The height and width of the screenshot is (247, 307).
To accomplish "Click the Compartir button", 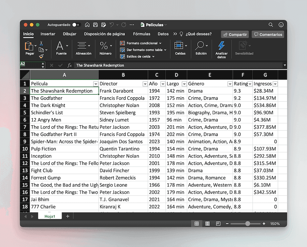I will 235,35.
